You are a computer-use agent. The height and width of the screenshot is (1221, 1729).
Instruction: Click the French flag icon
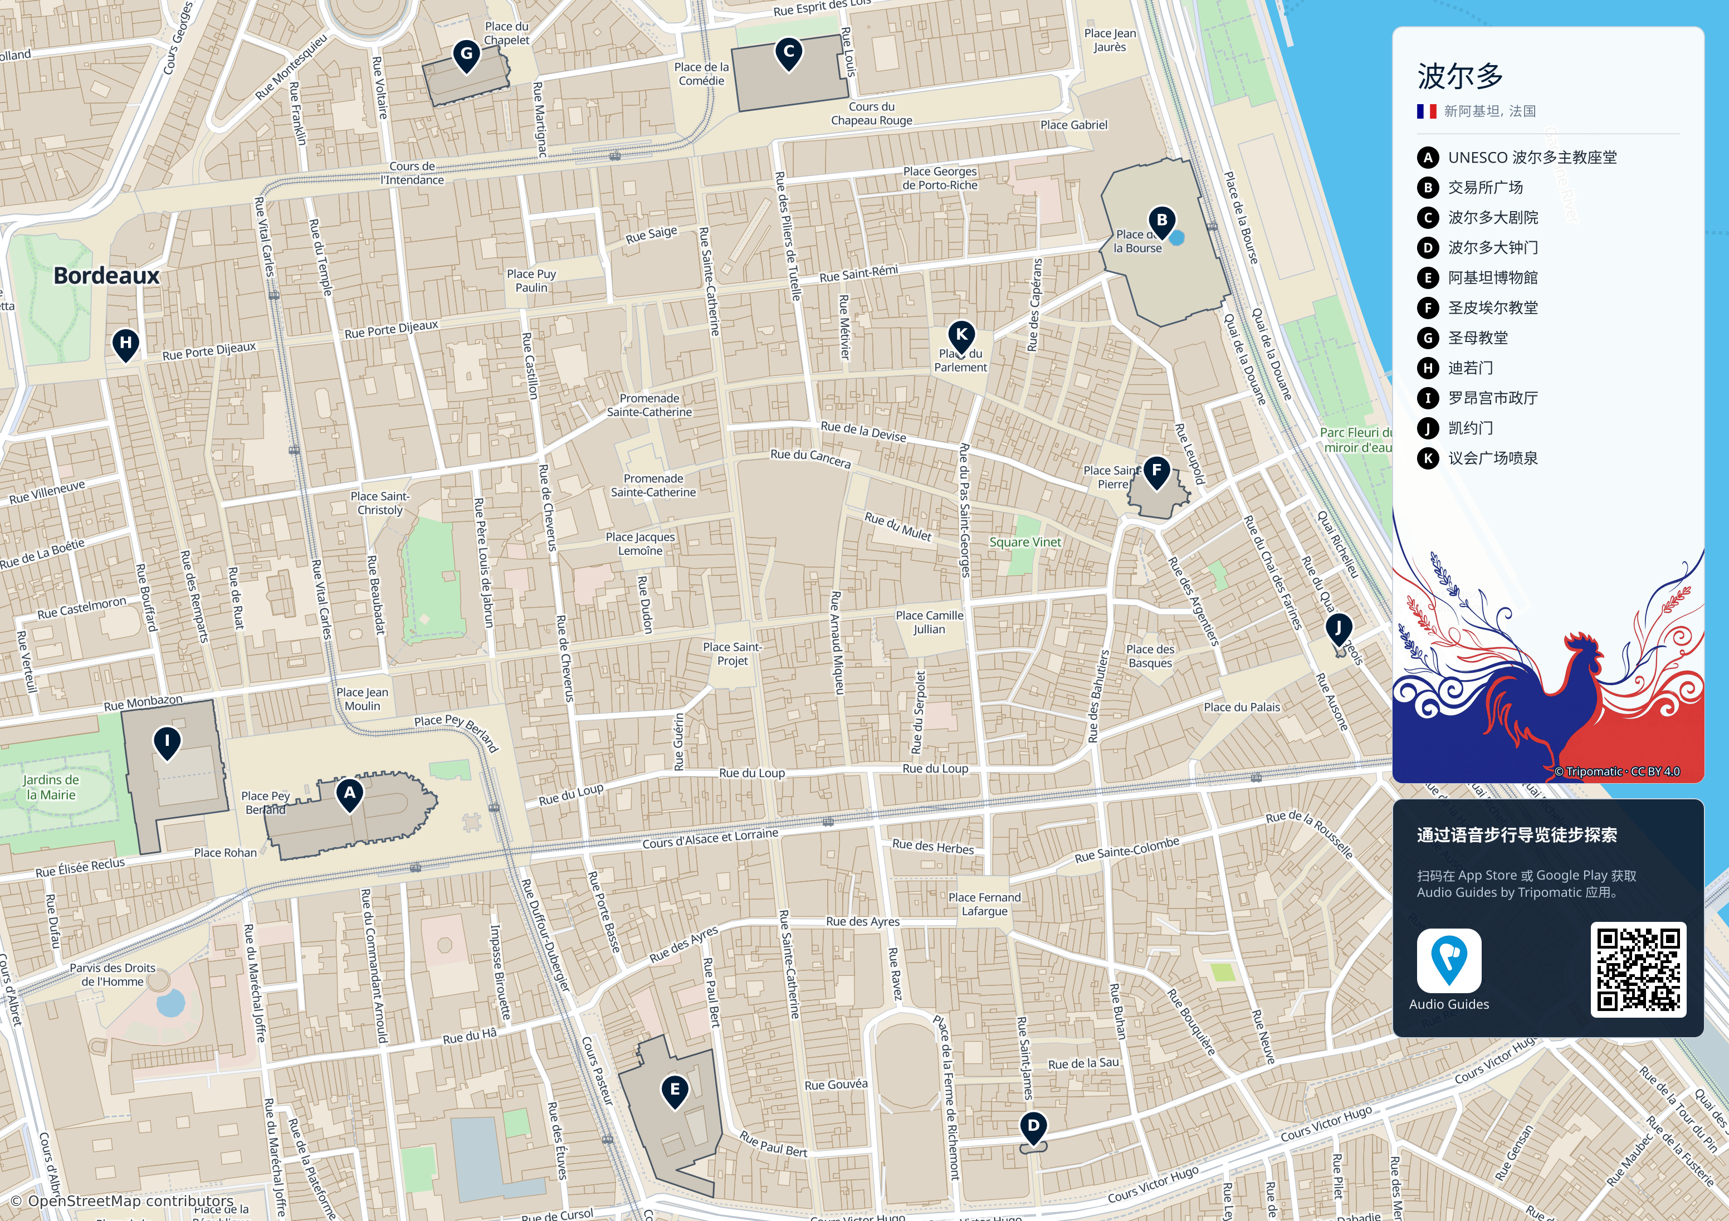1427,111
